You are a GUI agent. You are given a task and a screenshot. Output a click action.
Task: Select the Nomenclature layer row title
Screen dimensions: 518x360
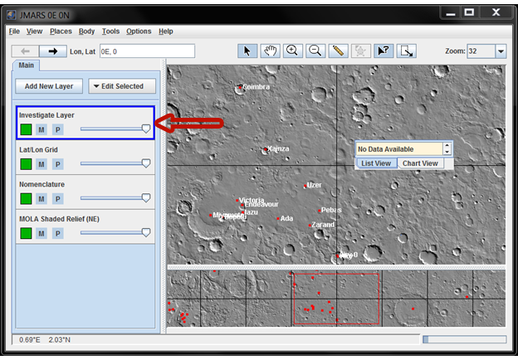42,184
